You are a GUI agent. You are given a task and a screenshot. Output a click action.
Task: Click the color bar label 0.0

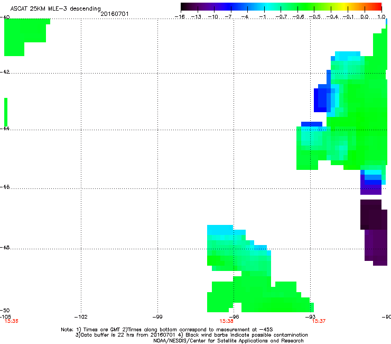click(x=365, y=17)
